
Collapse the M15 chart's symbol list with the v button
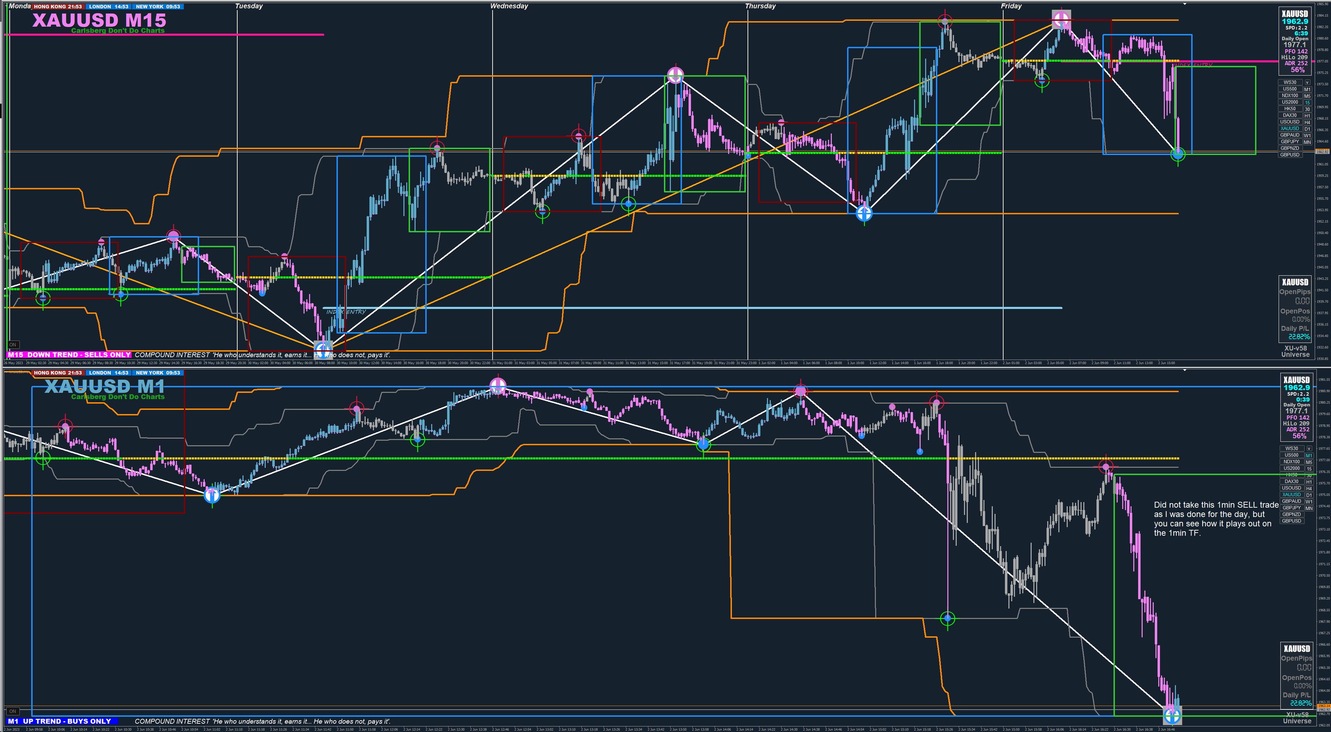[1308, 82]
